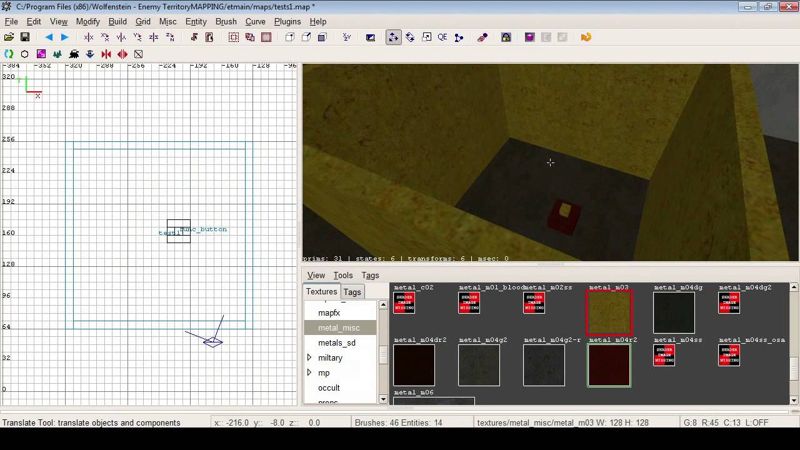Pick the metal_m04dg texture thumbnail
The height and width of the screenshot is (450, 800).
[x=674, y=313]
